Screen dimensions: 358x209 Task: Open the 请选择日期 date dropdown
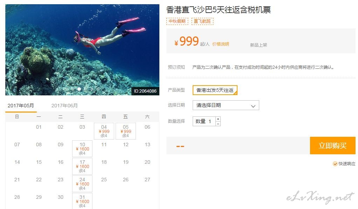coord(226,105)
